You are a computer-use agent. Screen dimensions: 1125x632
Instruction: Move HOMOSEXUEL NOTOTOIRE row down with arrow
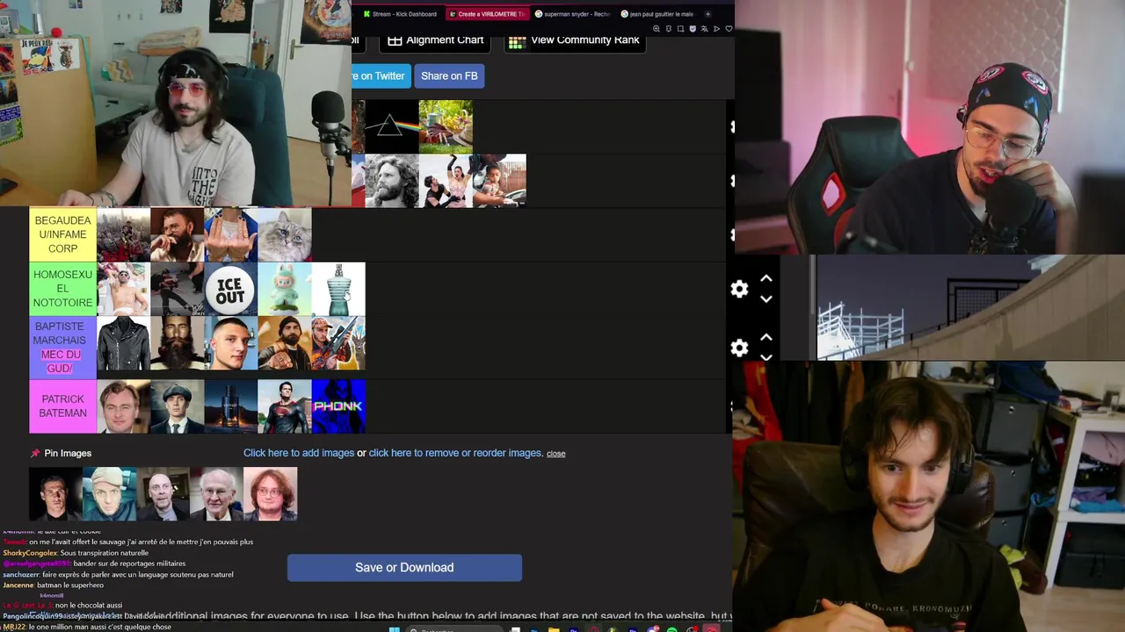(x=766, y=299)
